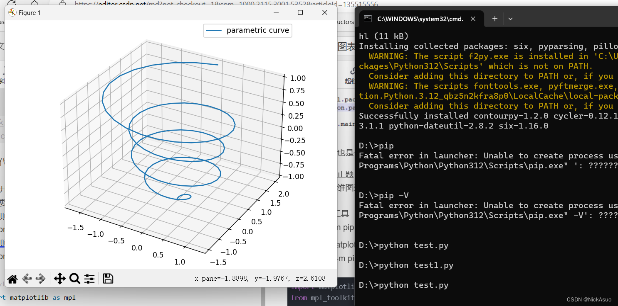
Task: Select the Pan axes tool
Action: click(60, 279)
